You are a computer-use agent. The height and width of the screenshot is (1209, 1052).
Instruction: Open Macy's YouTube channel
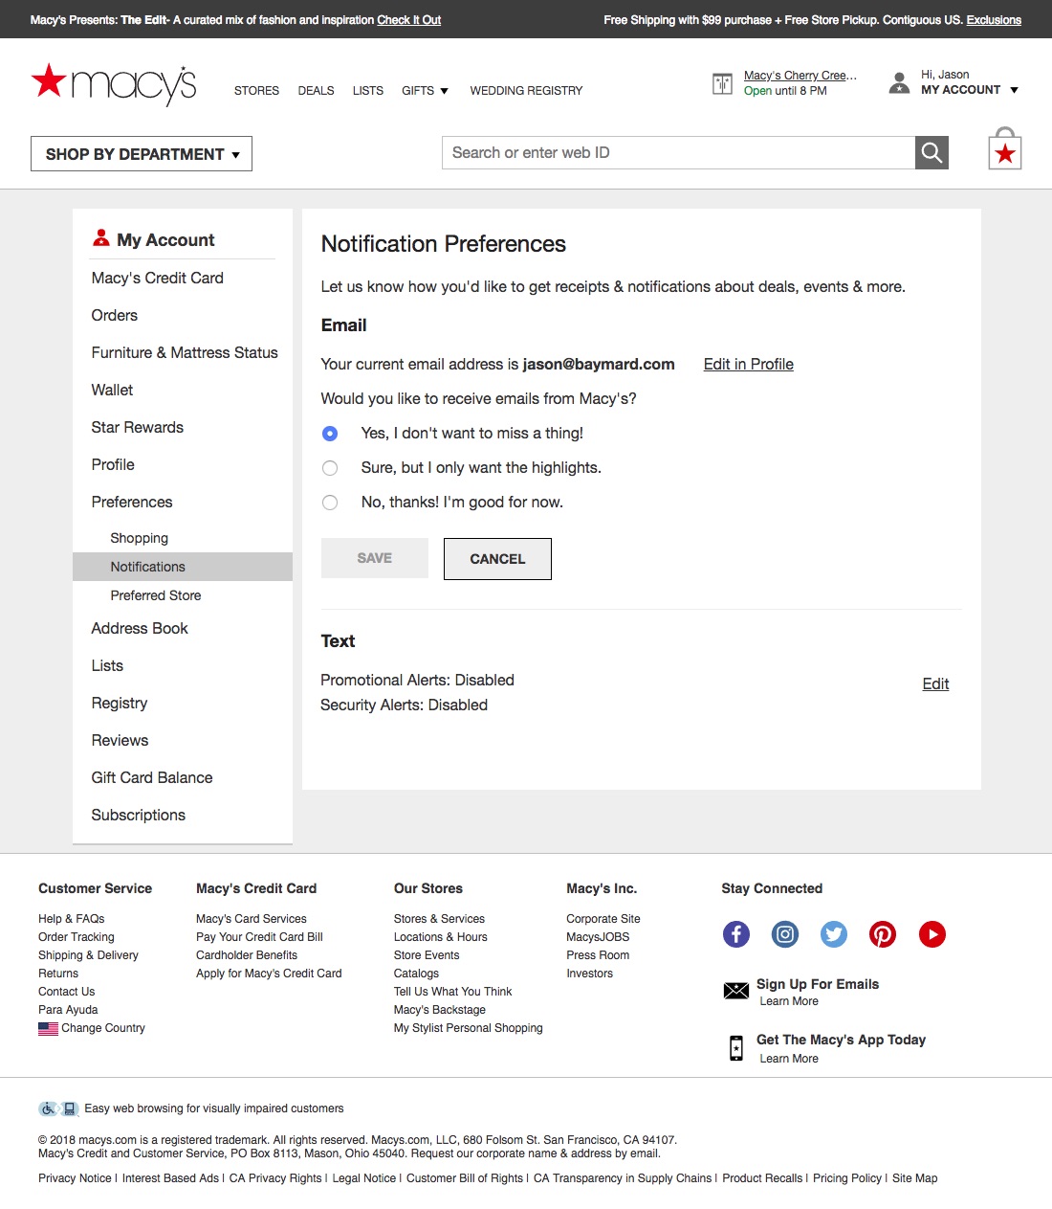[931, 933]
